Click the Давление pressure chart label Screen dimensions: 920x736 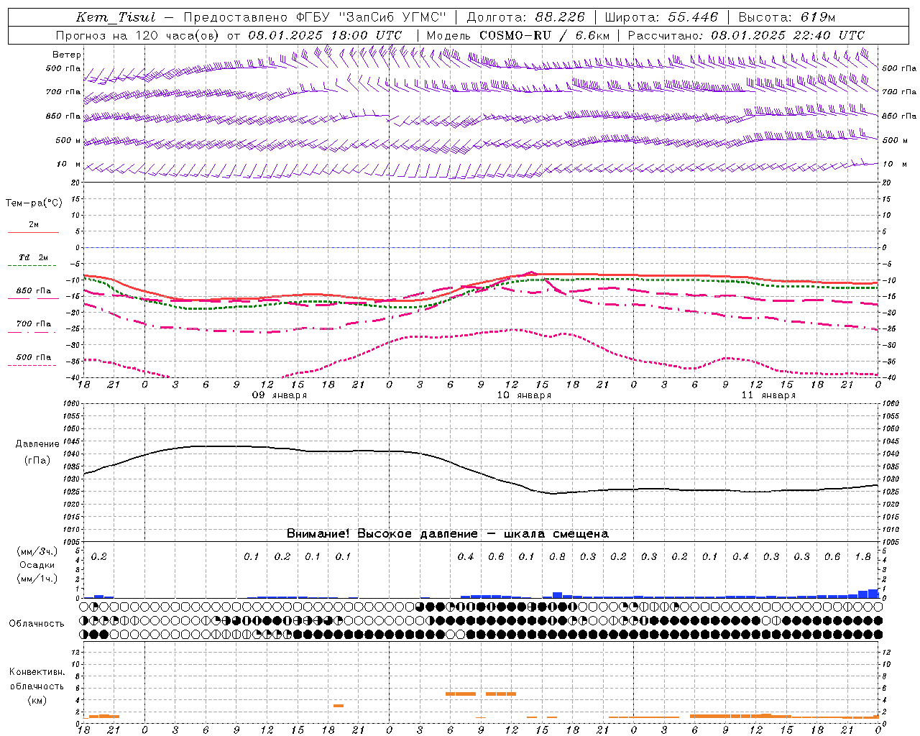point(37,443)
